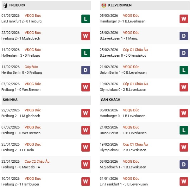Click W badge for Freiburg 1-0 Maccabi TA

[85, 165]
